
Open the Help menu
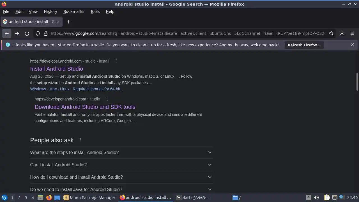(110, 12)
